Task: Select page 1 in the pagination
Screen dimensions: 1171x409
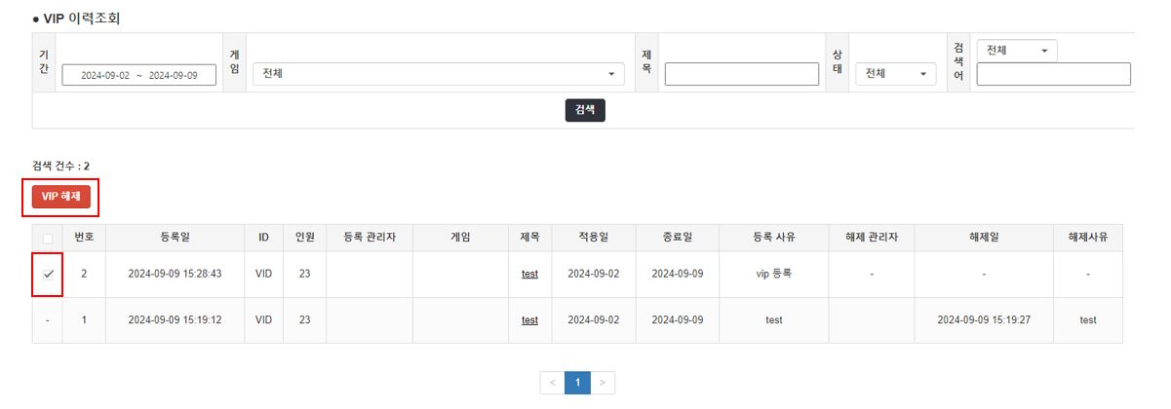Action: tap(577, 383)
